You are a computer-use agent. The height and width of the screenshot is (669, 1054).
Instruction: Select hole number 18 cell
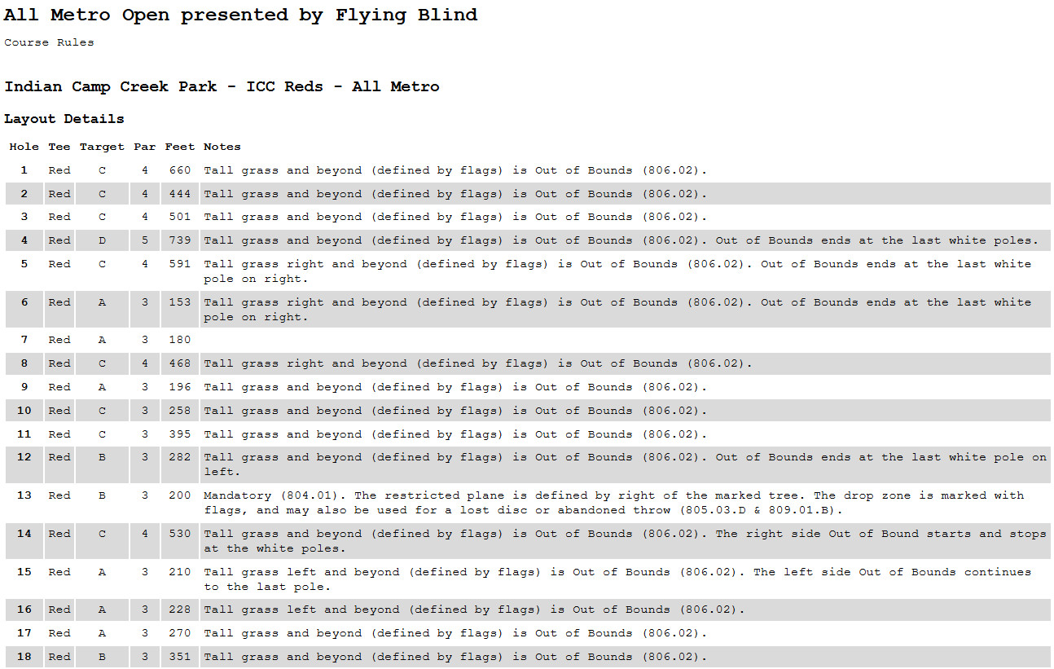pos(24,657)
